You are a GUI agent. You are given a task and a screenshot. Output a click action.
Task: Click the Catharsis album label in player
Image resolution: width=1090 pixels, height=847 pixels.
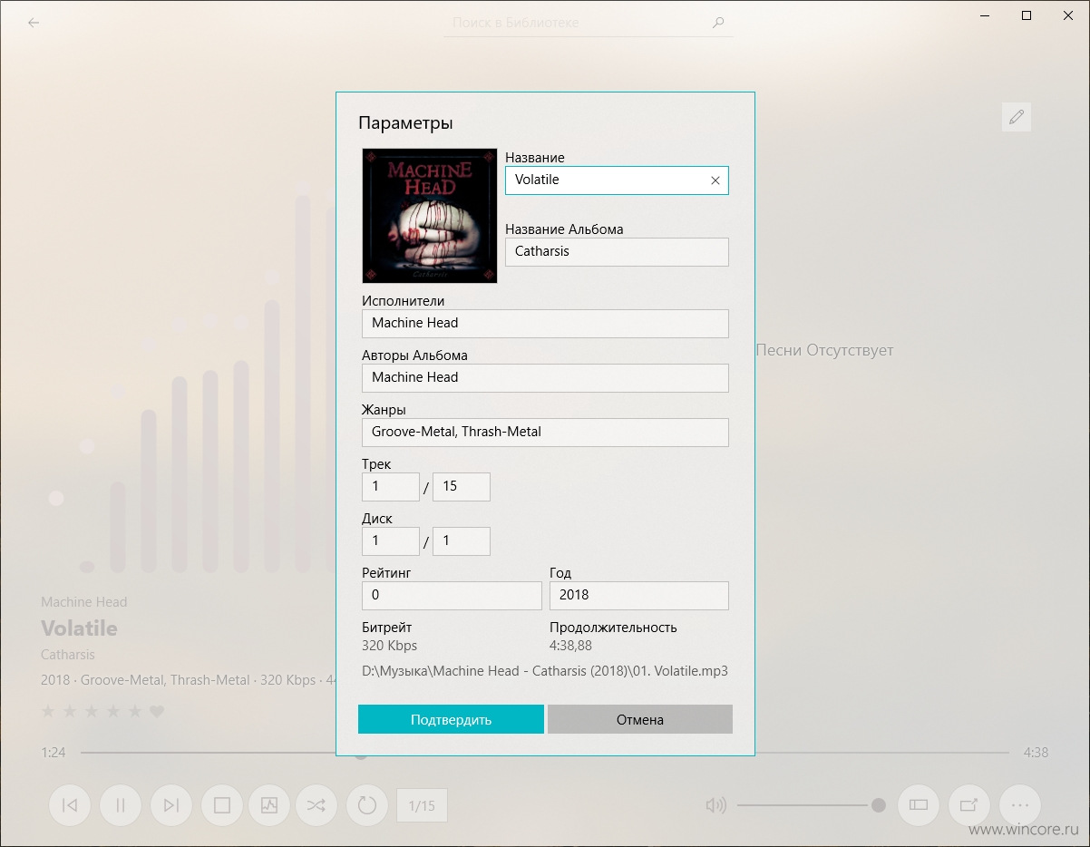click(x=68, y=655)
